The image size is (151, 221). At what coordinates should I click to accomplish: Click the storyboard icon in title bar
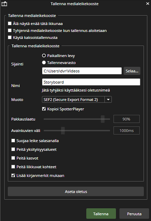click(4, 4)
